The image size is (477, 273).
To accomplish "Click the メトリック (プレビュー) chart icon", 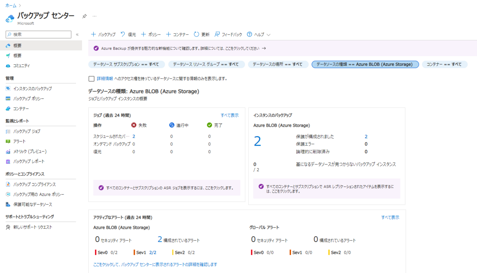I will (8, 152).
